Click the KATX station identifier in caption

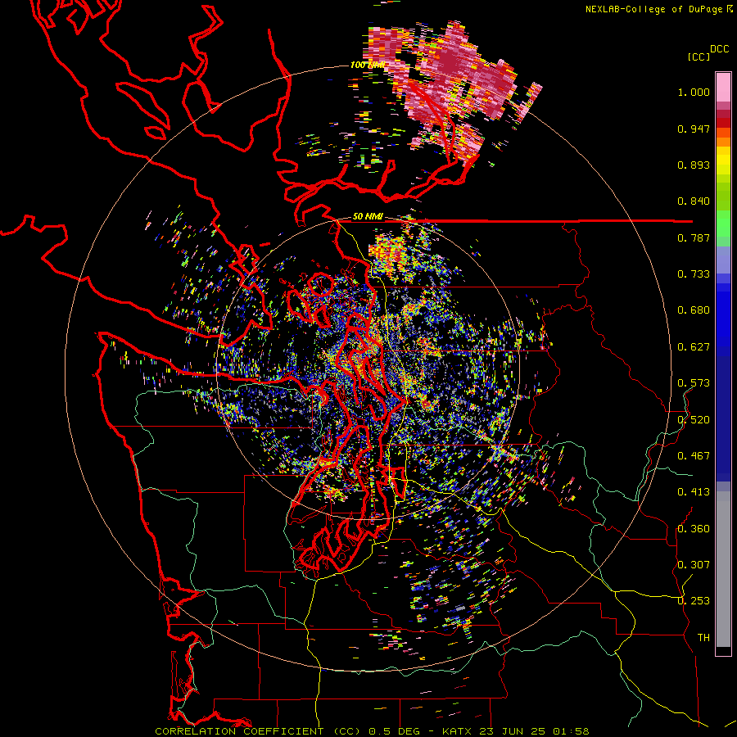(x=459, y=731)
